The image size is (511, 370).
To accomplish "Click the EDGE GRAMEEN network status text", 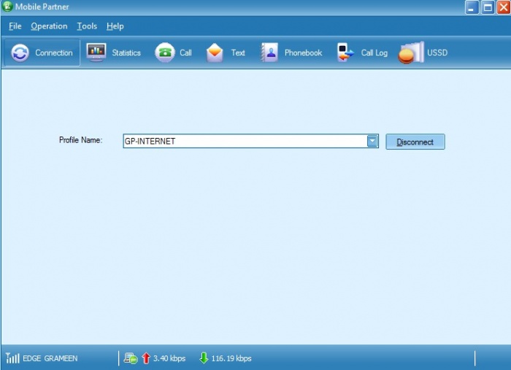I will coord(50,358).
